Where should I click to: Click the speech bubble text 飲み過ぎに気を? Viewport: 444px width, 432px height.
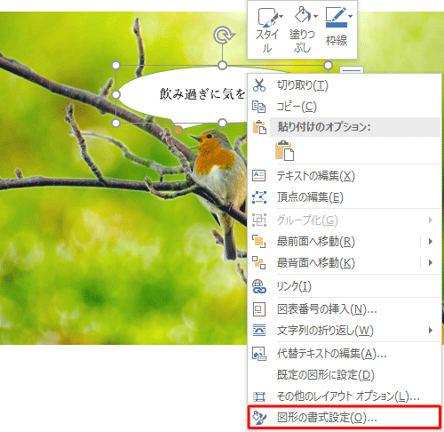coord(202,94)
